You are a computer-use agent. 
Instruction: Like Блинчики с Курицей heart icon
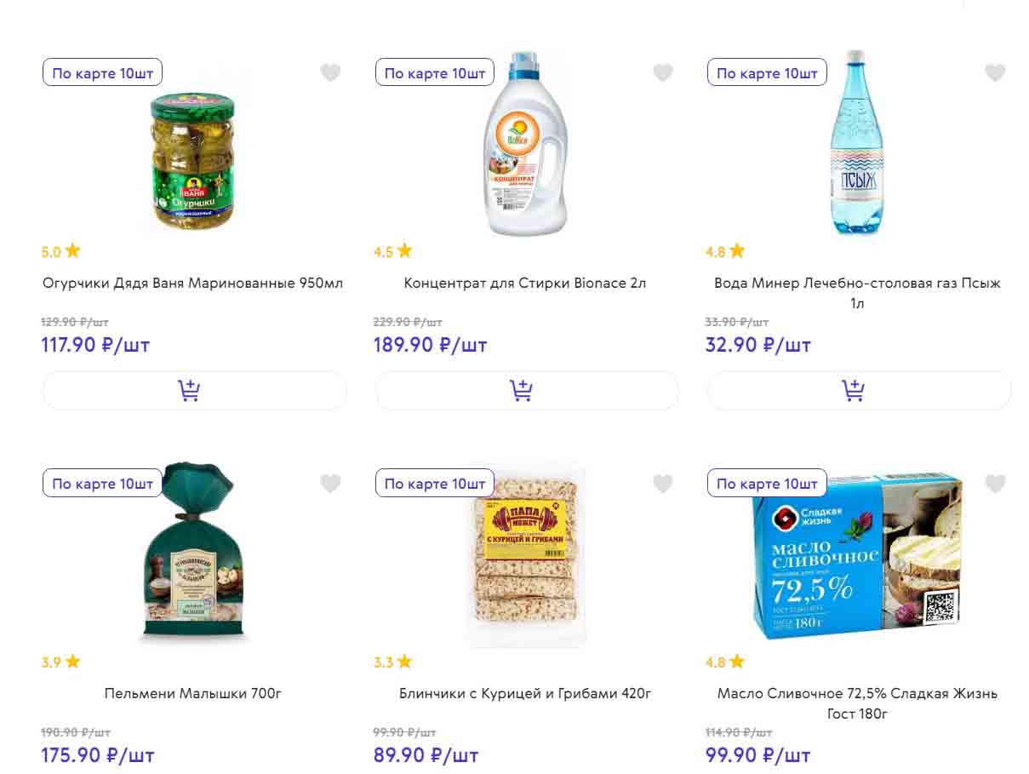click(x=663, y=484)
